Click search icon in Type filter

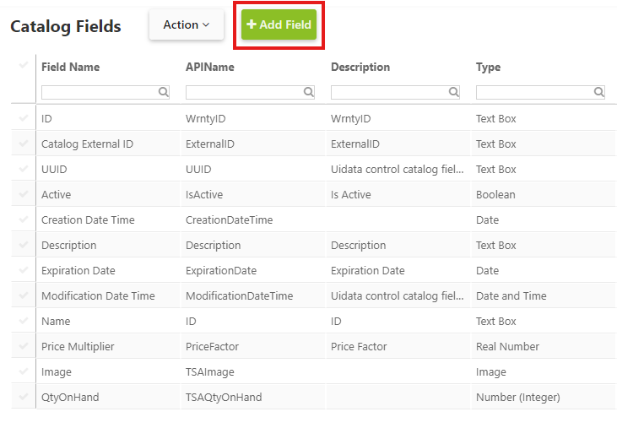pyautogui.click(x=598, y=93)
